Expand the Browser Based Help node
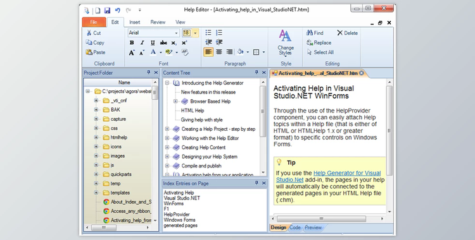Screen dimensions: 475x240 tap(175, 101)
